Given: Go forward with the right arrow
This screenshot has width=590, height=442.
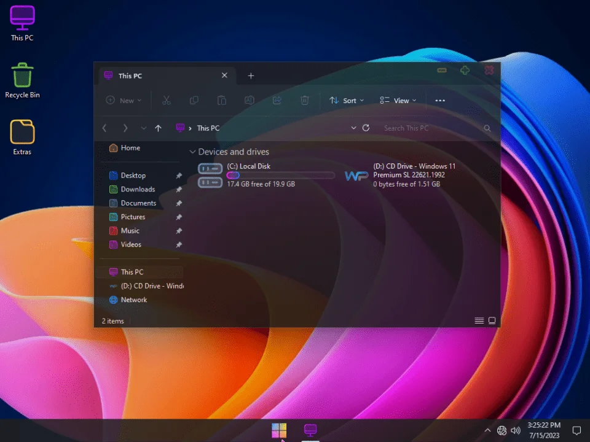Looking at the screenshot, I should click(125, 128).
